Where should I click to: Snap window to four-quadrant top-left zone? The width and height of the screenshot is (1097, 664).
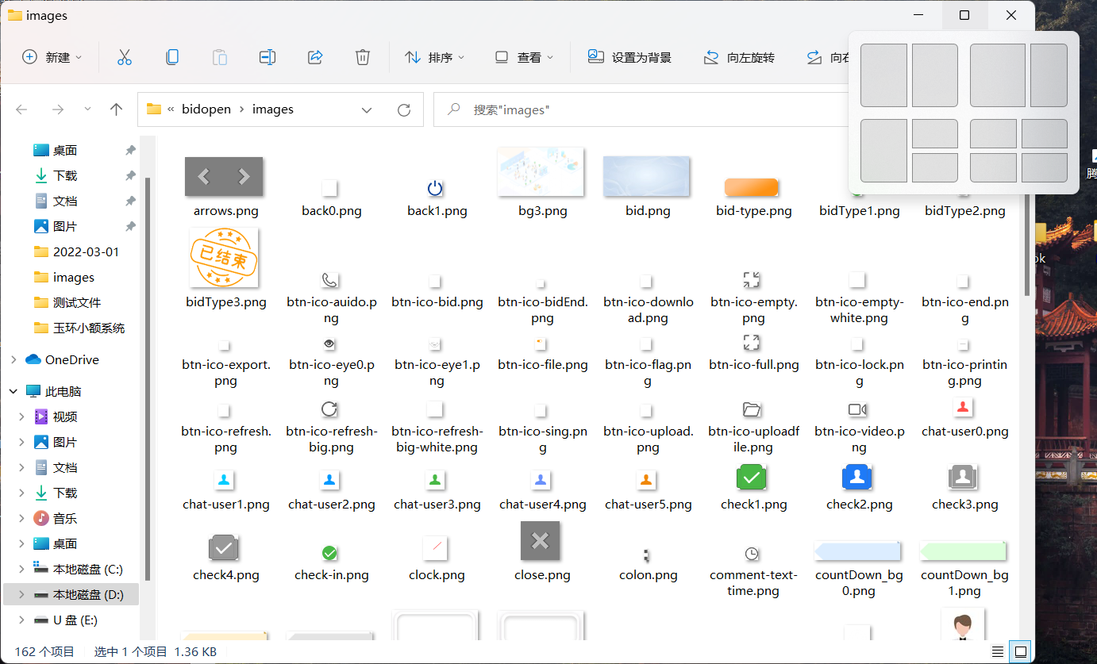(x=993, y=133)
